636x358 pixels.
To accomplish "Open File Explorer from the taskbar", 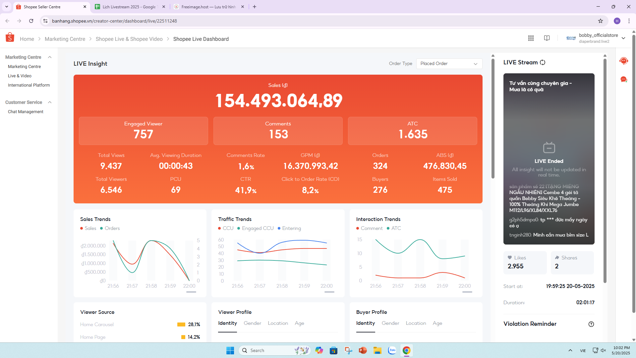I will pos(377,350).
